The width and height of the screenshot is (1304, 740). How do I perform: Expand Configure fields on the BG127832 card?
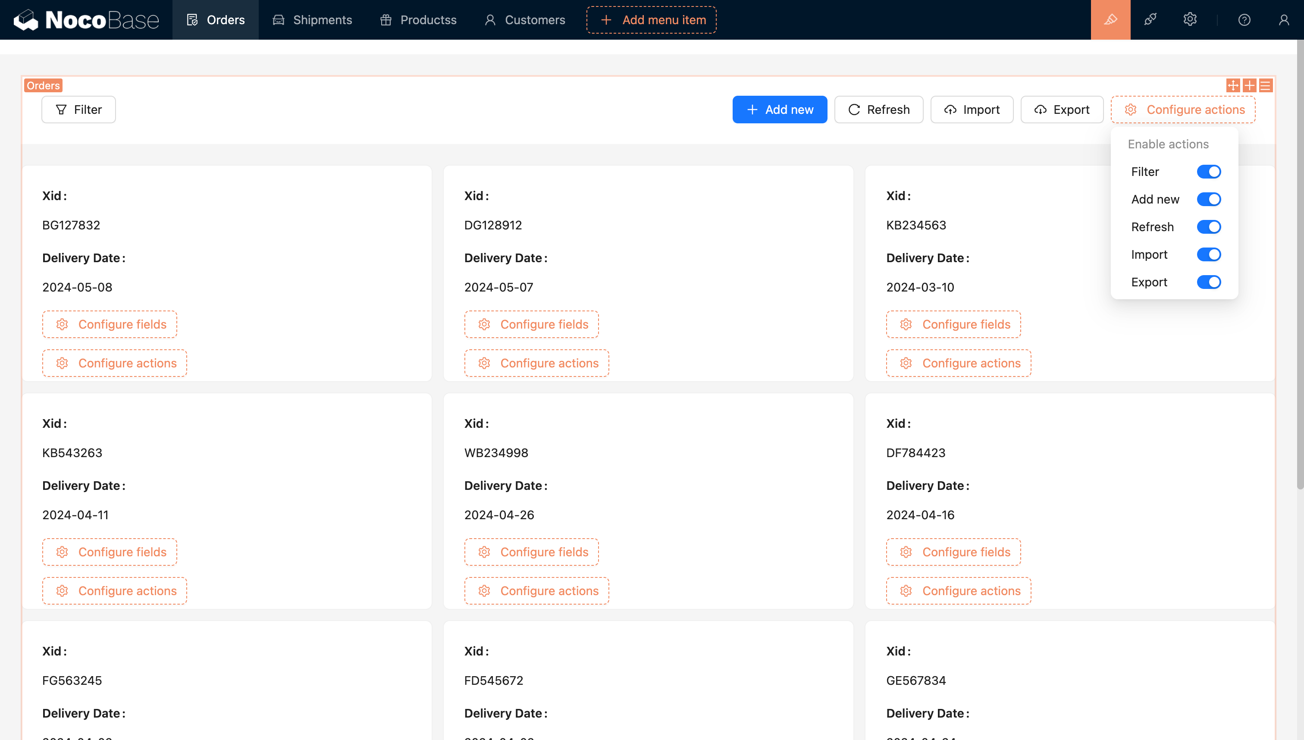tap(110, 324)
